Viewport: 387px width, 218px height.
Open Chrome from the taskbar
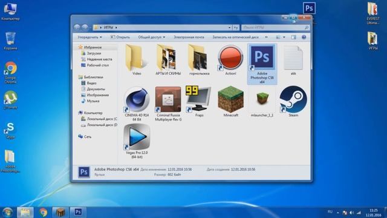point(43,213)
